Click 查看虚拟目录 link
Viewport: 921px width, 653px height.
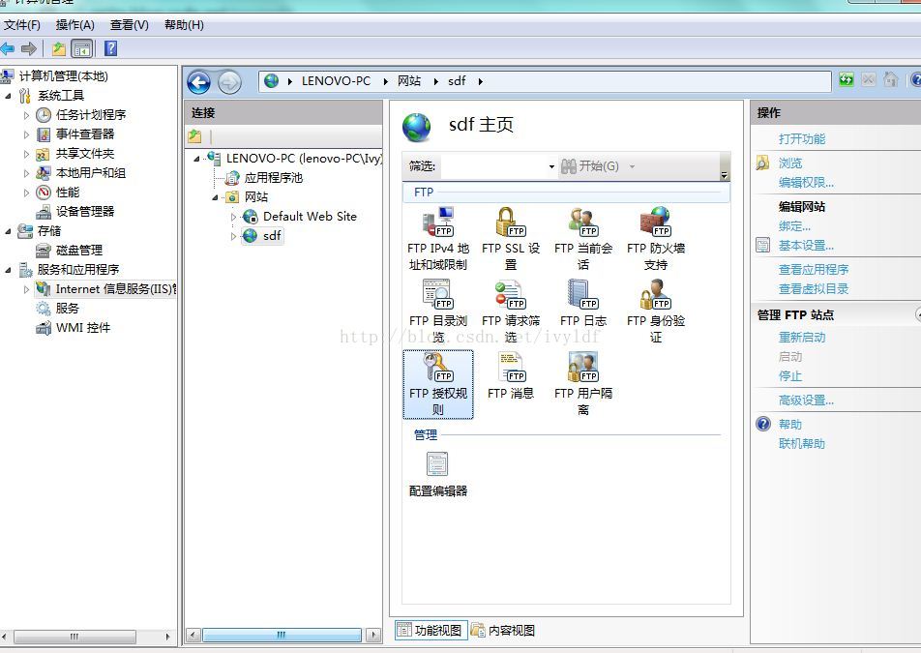pos(814,289)
